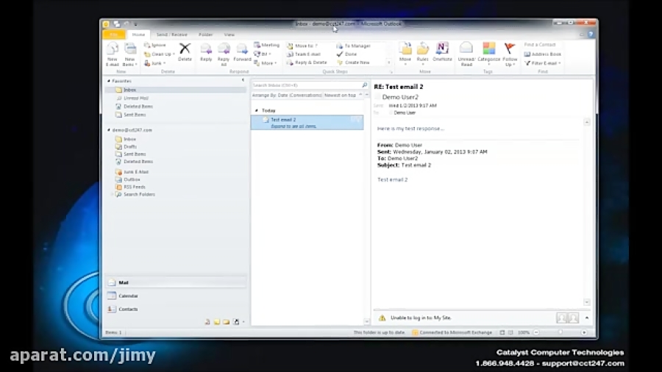662x372 pixels.
Task: Select the Drafts folder
Action: [130, 146]
